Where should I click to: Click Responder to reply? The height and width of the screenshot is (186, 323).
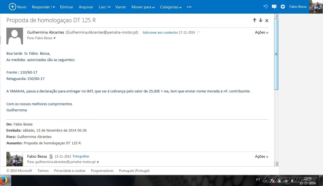coord(41,7)
